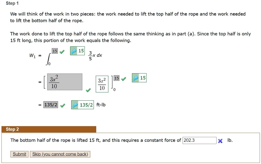Reveal the key answer for the evaluated bracket limit
The image size is (261, 164).
[x=139, y=78]
